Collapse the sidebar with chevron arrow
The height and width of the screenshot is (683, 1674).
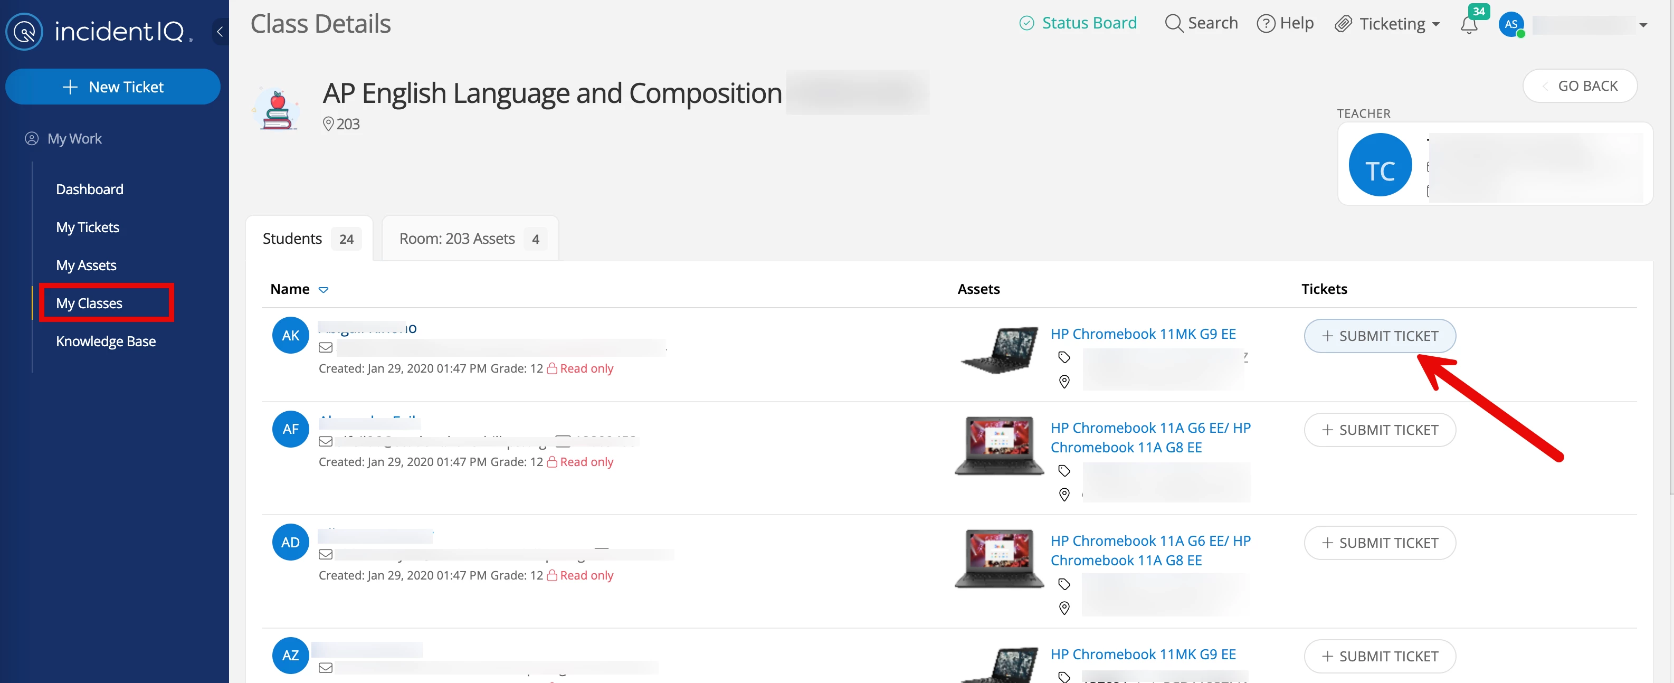coord(220,31)
